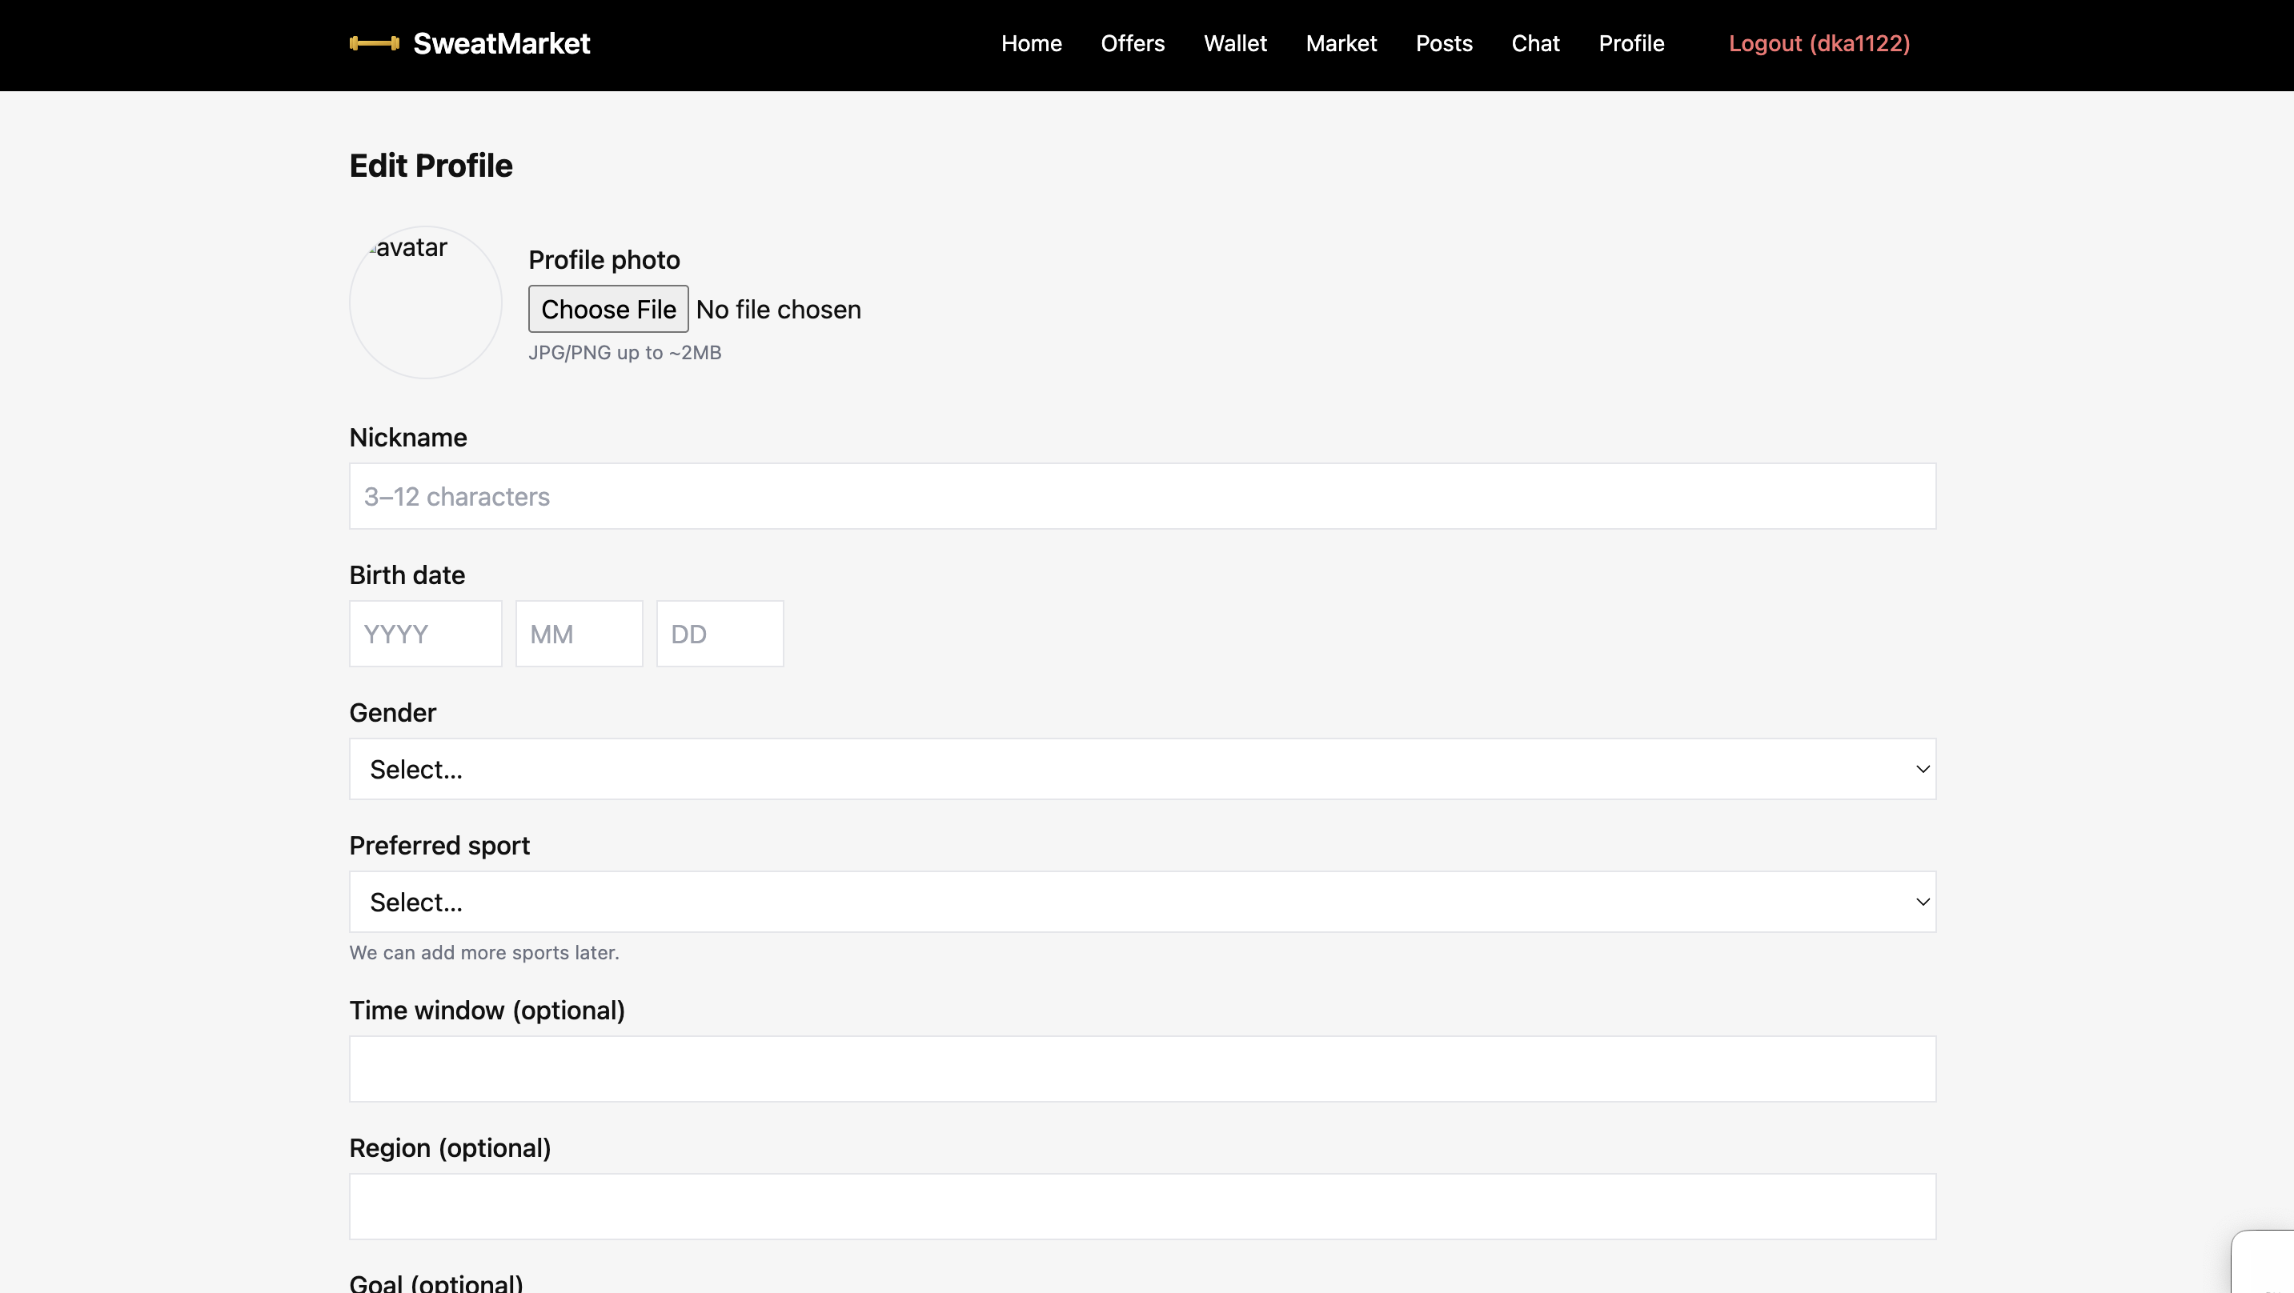The width and height of the screenshot is (2294, 1293).
Task: Click the MM birth month field
Action: pyautogui.click(x=579, y=633)
